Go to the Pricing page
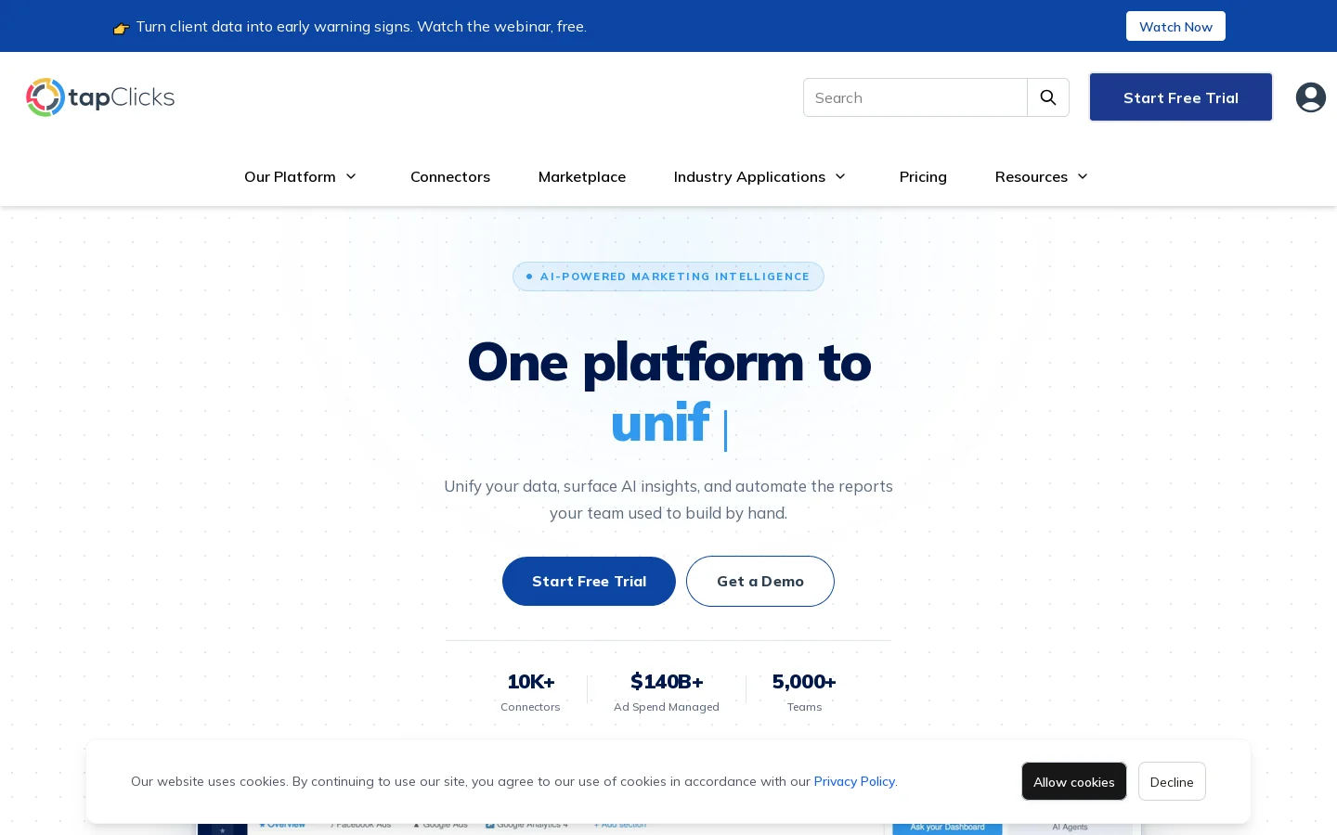Viewport: 1337px width, 835px height. pos(923,176)
